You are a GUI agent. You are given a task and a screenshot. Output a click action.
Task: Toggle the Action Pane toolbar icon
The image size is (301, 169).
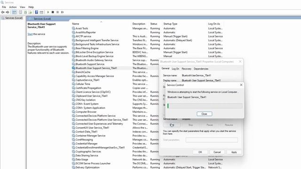41,12
